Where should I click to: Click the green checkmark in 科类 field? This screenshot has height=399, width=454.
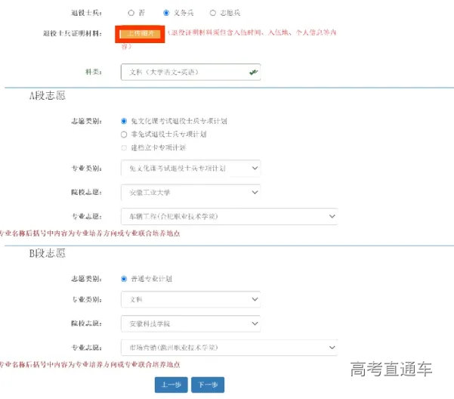254,73
